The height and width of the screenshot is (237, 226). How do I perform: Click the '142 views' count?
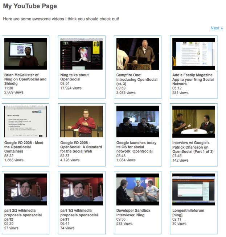(180, 160)
